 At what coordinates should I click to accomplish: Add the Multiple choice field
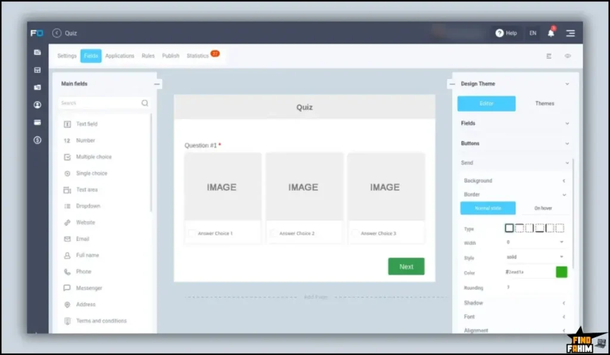[94, 157]
